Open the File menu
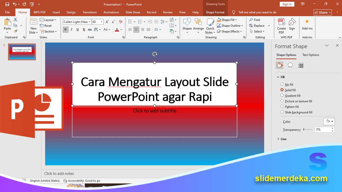342x192 pixels. (x=7, y=12)
